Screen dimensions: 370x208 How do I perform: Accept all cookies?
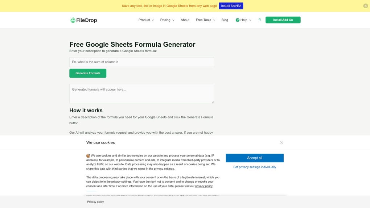[x=254, y=158]
